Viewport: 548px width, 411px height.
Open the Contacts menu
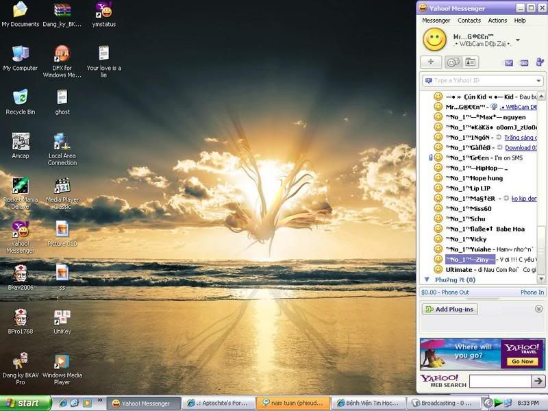point(469,21)
